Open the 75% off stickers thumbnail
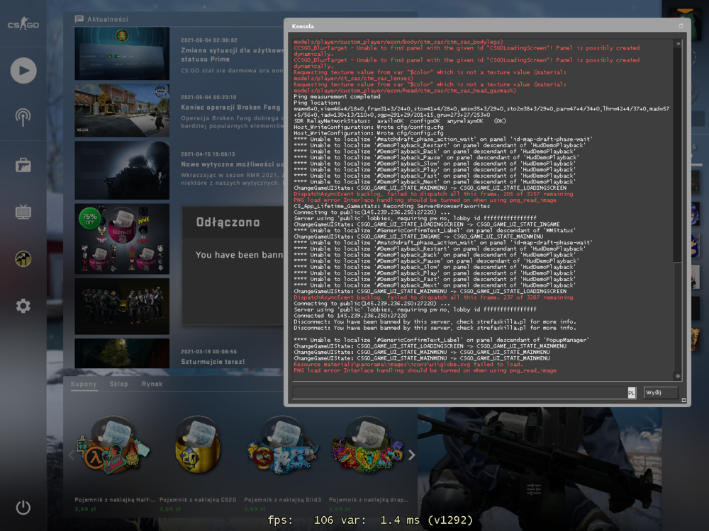 point(122,239)
